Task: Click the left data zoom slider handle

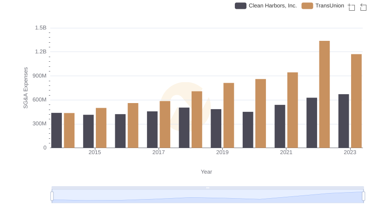Action: 52,196
